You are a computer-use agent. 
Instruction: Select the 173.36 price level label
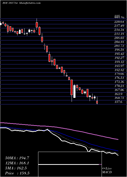tap(119, 82)
